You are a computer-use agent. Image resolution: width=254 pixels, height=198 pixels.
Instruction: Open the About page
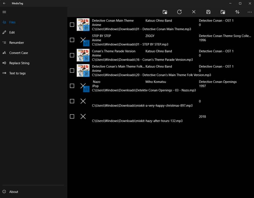14,192
